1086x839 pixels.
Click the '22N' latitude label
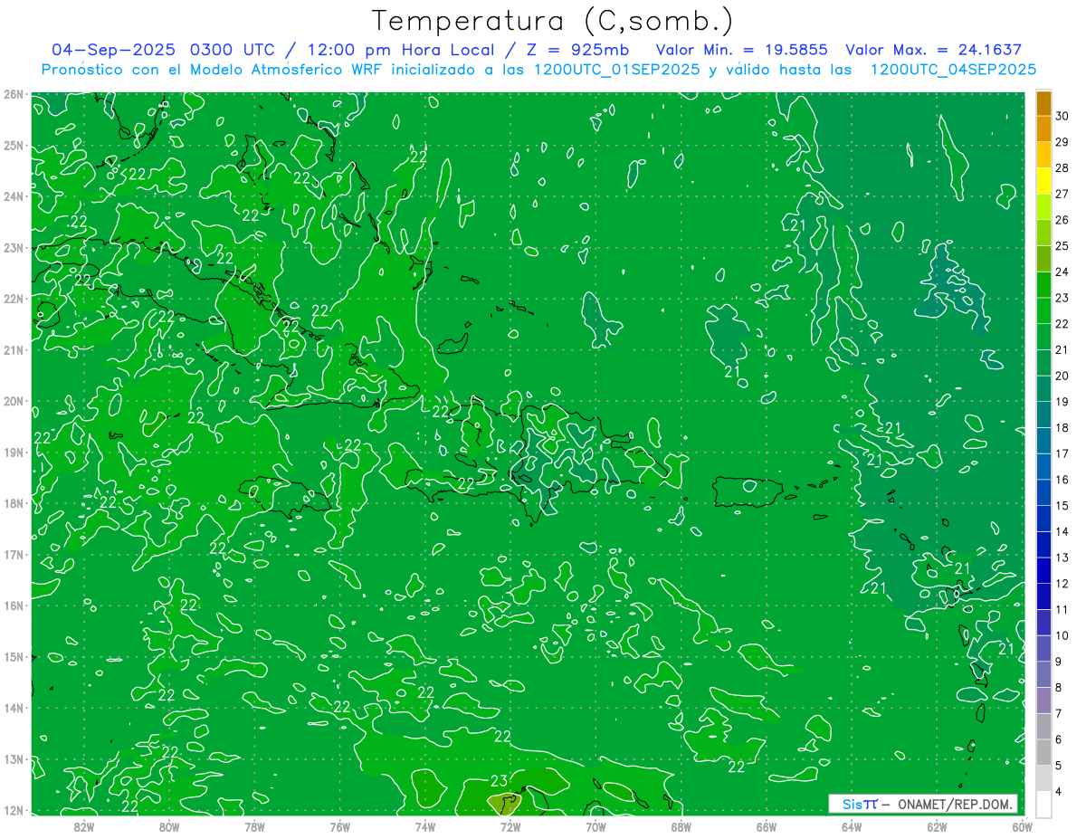click(14, 299)
